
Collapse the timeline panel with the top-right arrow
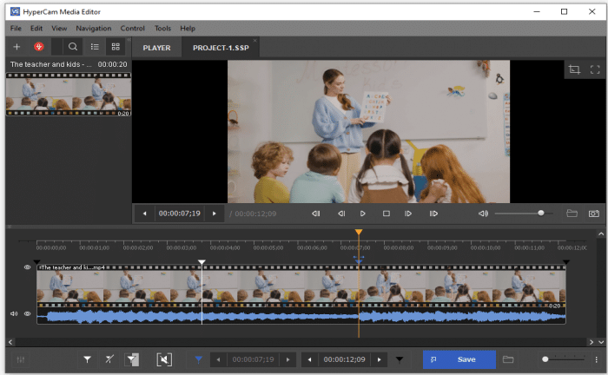[x=599, y=235]
